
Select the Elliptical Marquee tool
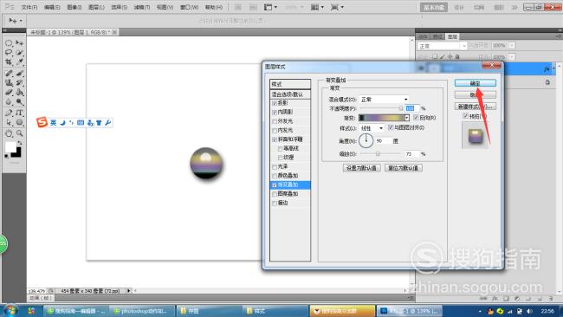tap(9, 43)
